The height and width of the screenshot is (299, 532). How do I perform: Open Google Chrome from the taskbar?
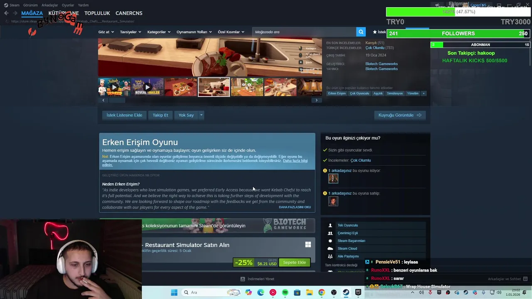[321, 292]
